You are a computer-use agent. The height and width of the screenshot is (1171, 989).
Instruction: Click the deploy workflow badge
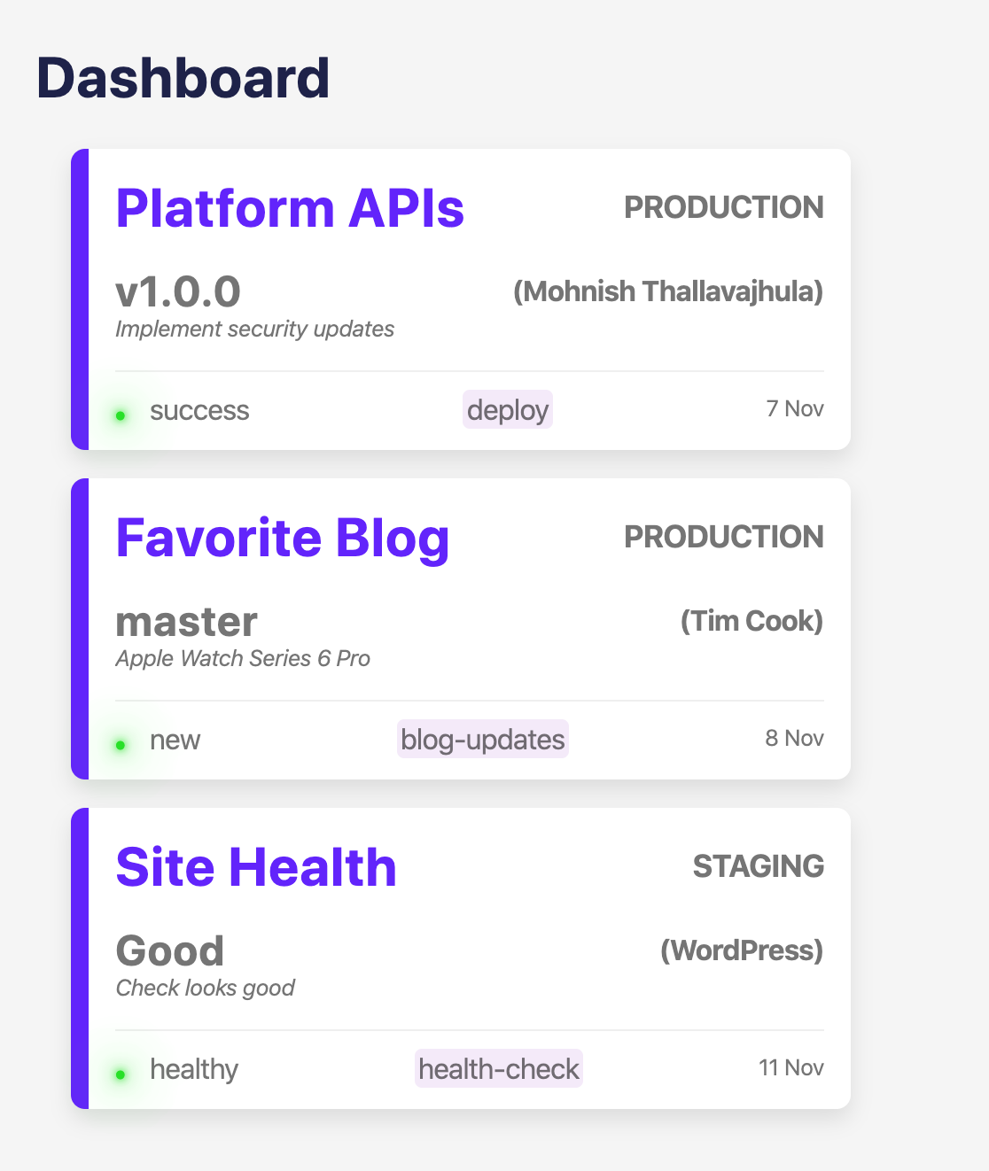pos(507,409)
